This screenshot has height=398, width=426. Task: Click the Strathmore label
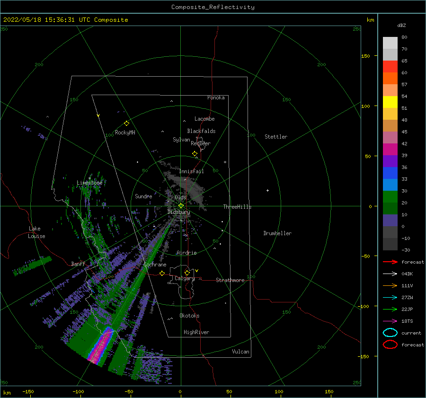pos(230,280)
